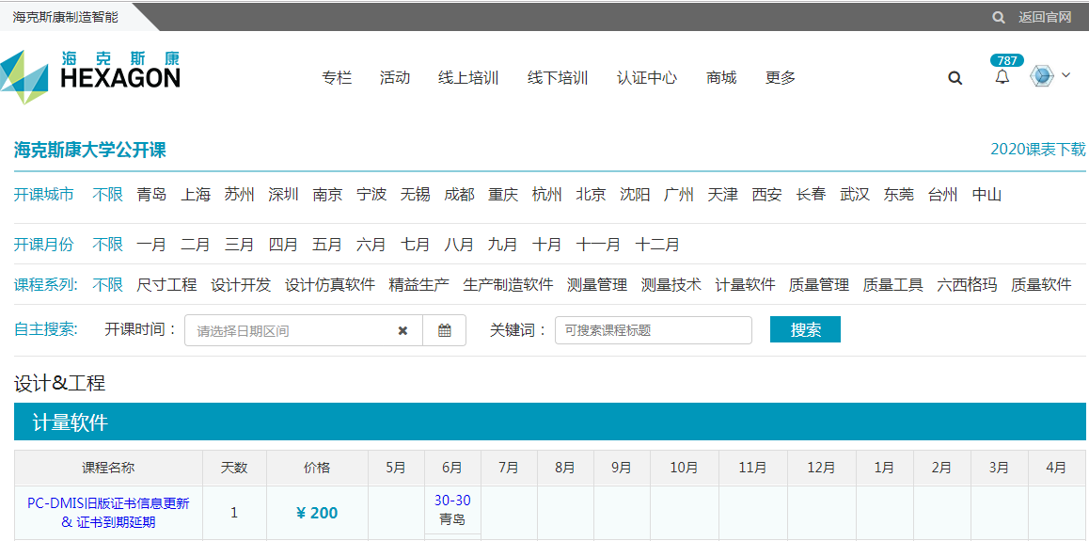Click the user avatar icon
This screenshot has height=541, width=1089.
[1042, 75]
